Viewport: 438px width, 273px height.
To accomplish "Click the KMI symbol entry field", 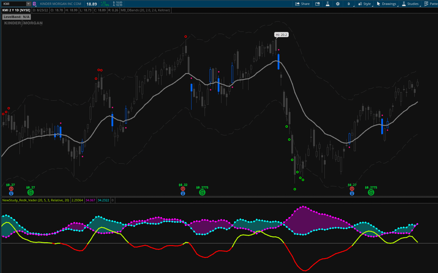I will tap(14, 4).
